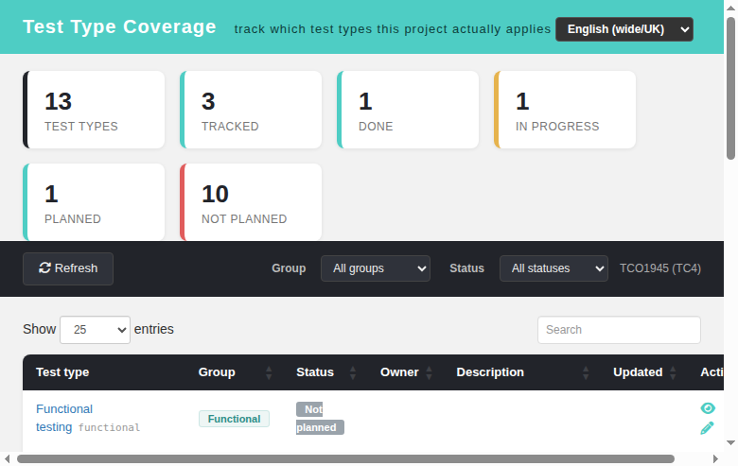
Task: Sort table by Owner column
Action: tap(406, 372)
